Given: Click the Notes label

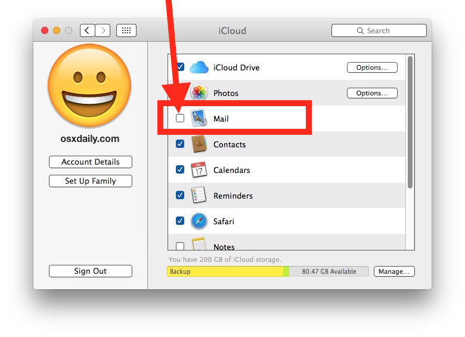Looking at the screenshot, I should (x=224, y=246).
